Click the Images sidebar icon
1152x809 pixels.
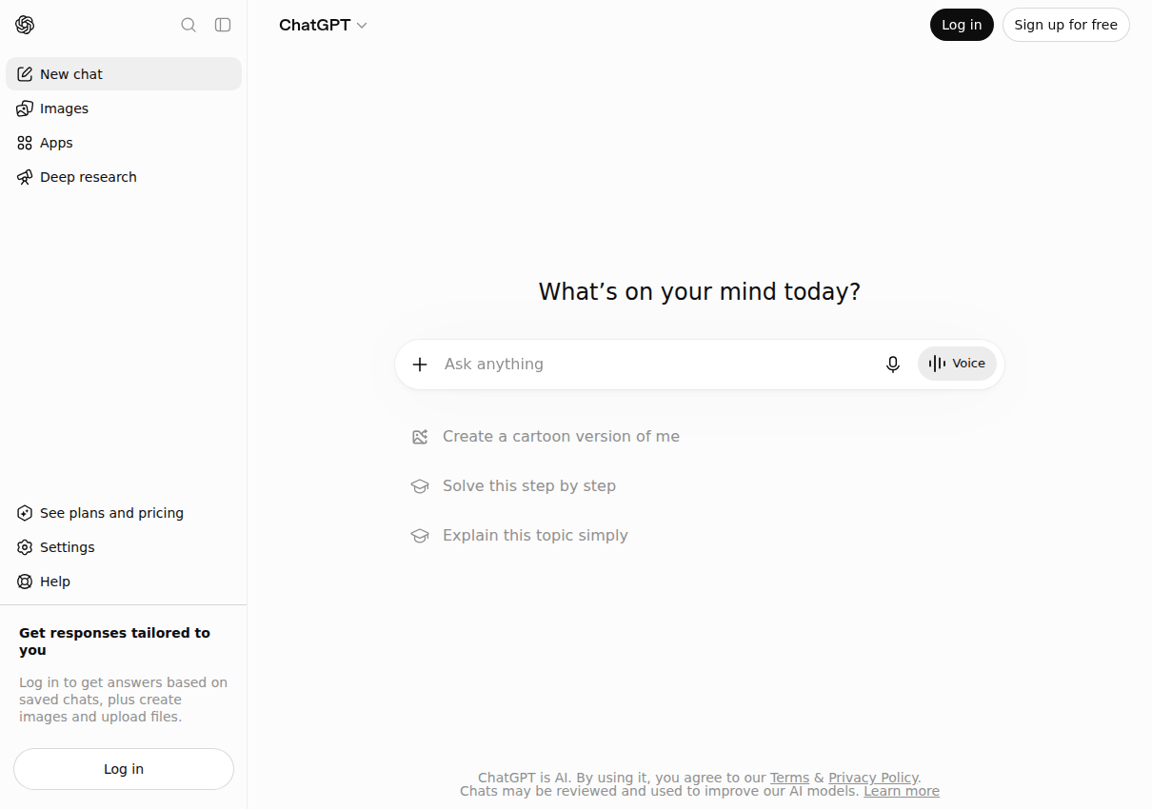pyautogui.click(x=25, y=109)
